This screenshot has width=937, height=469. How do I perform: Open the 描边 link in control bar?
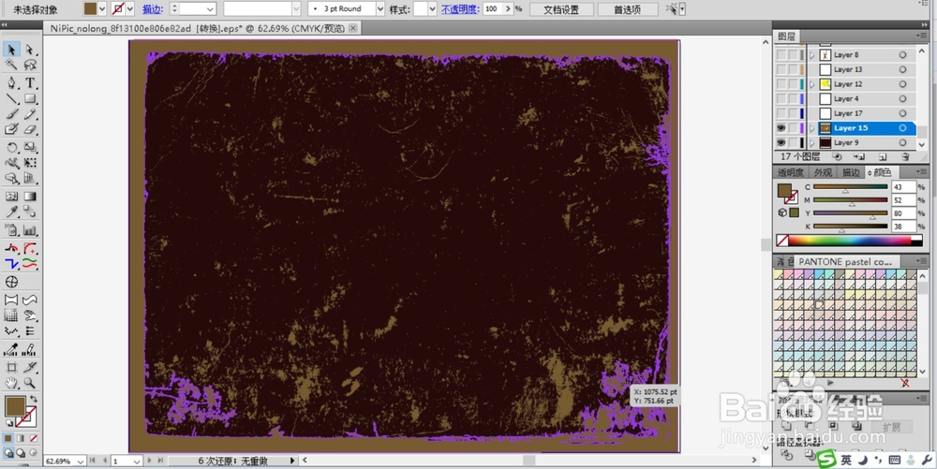[x=153, y=9]
